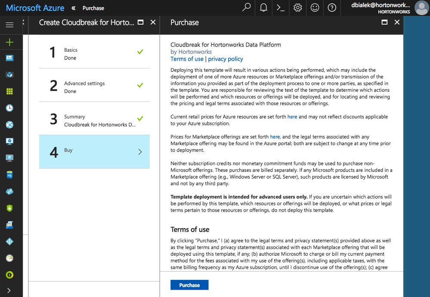430x297 pixels.
Task: Open the notifications bell
Action: [263, 8]
